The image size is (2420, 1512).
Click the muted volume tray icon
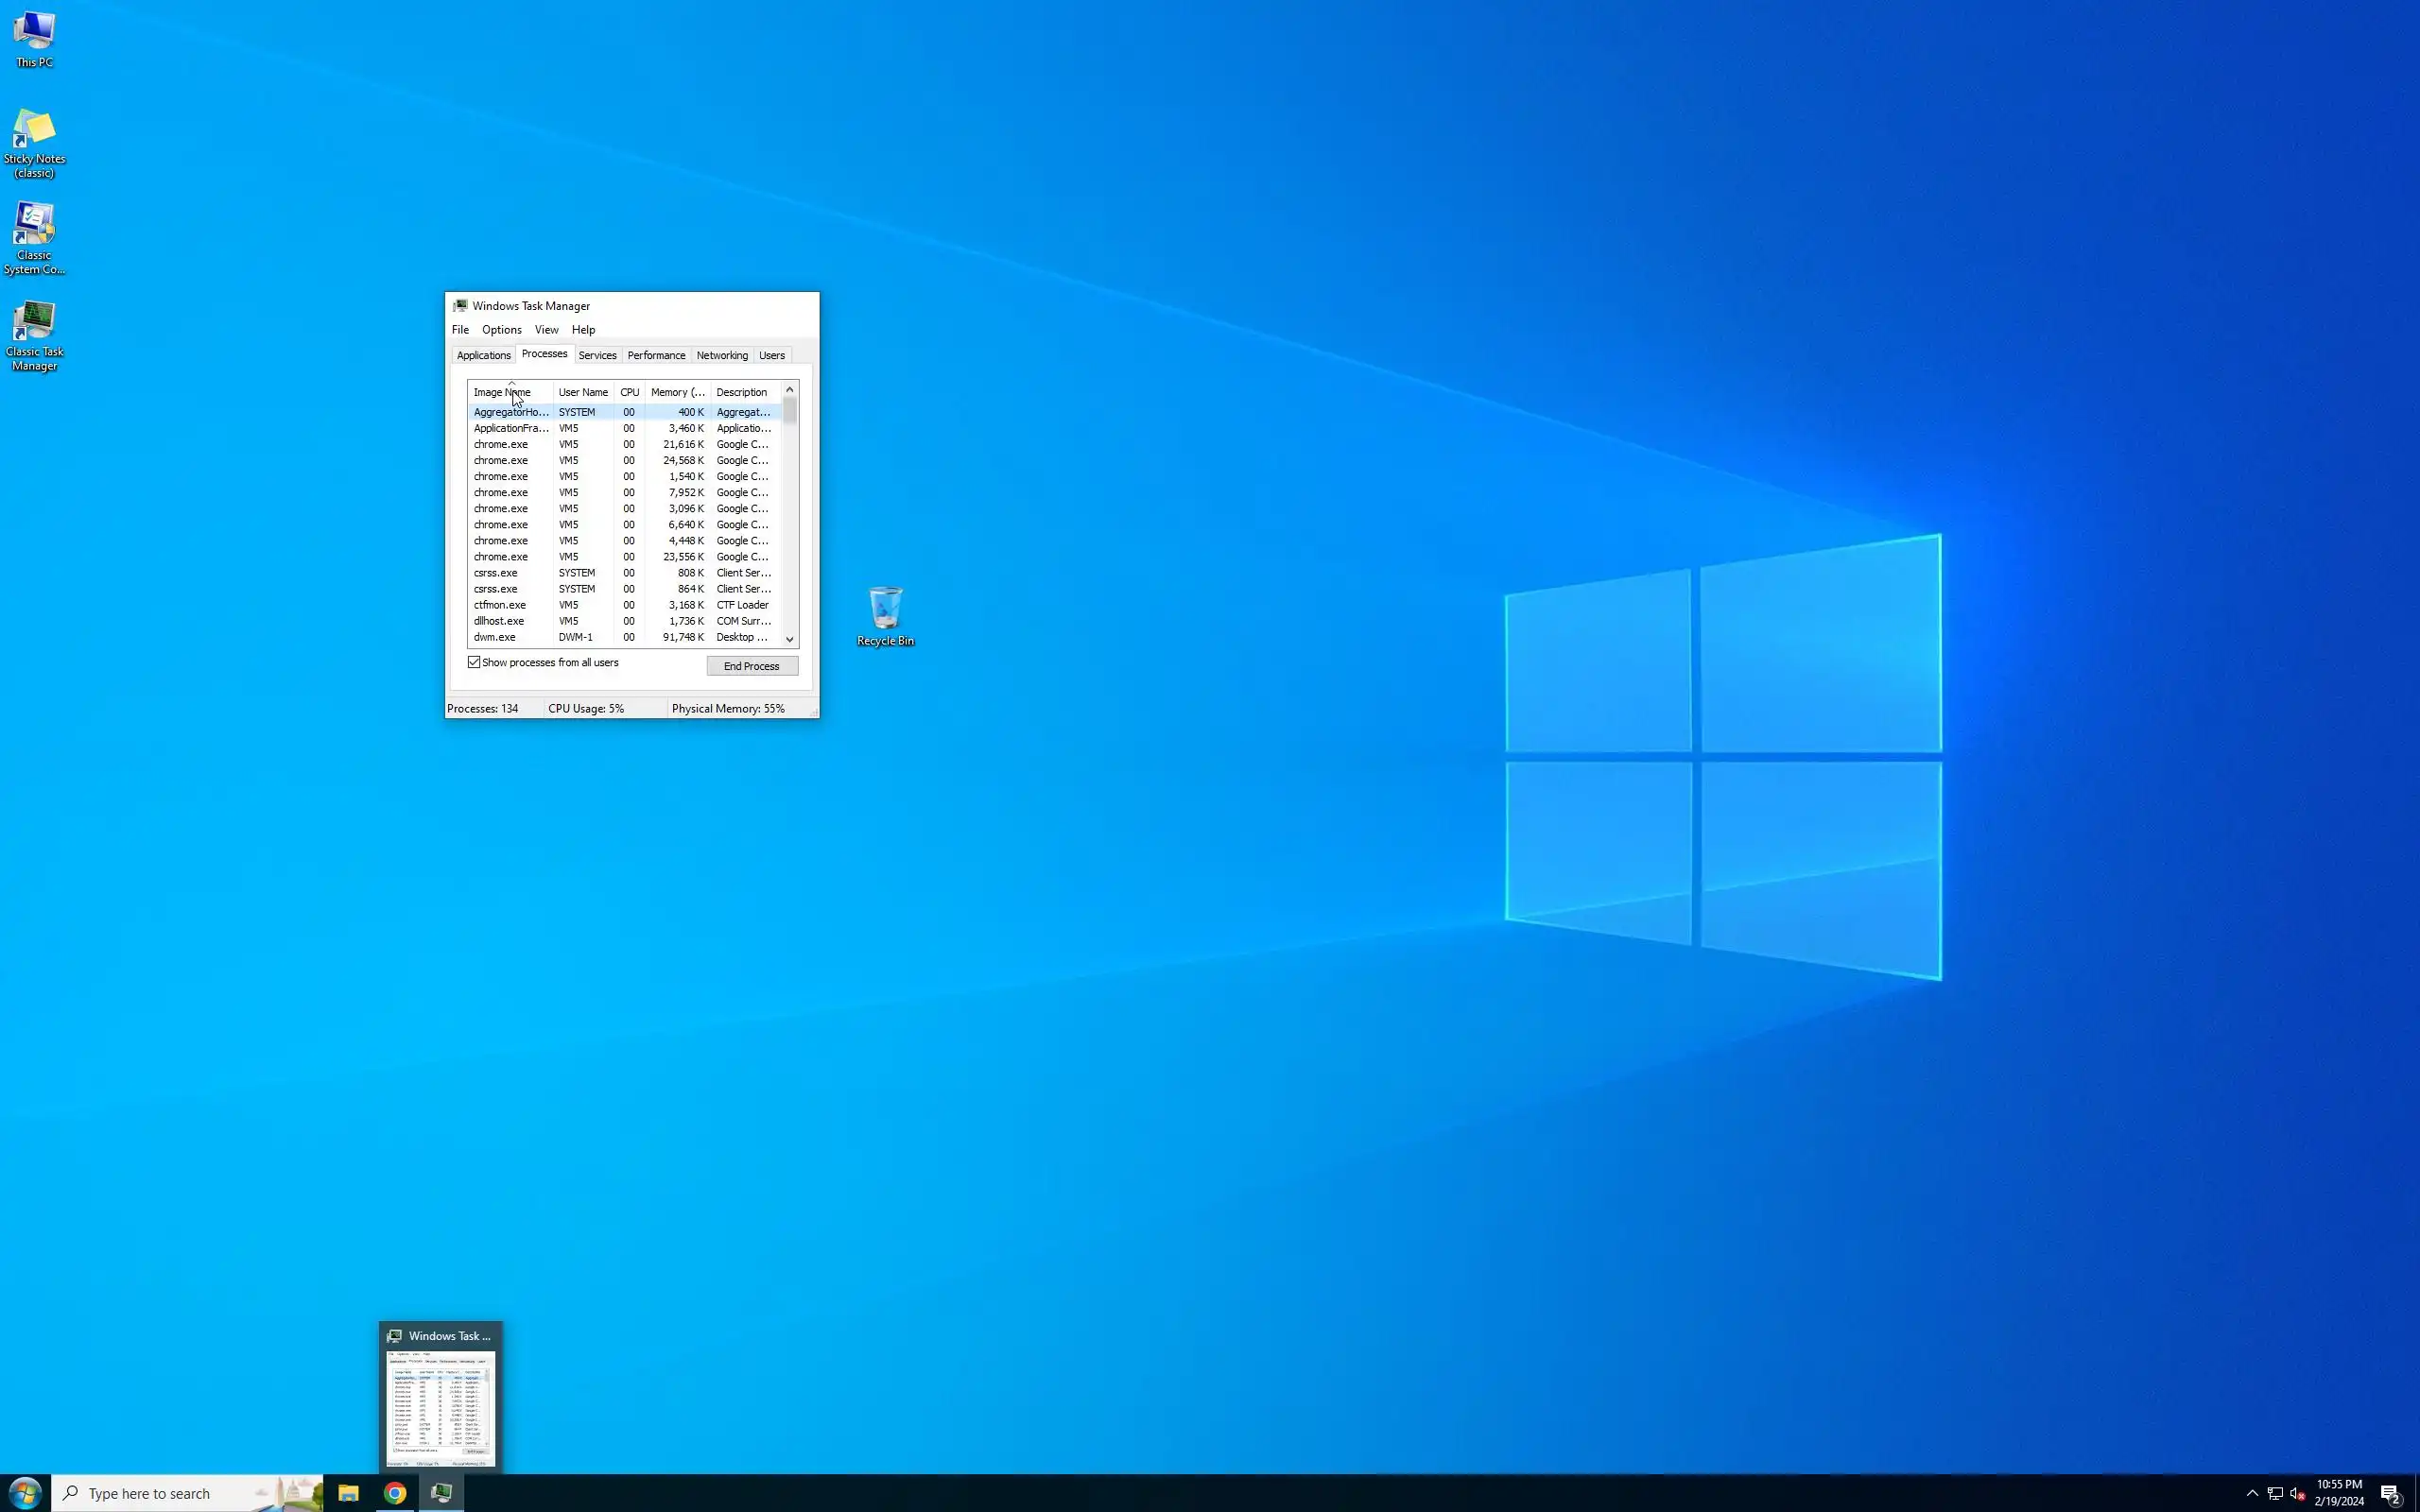2297,1493
